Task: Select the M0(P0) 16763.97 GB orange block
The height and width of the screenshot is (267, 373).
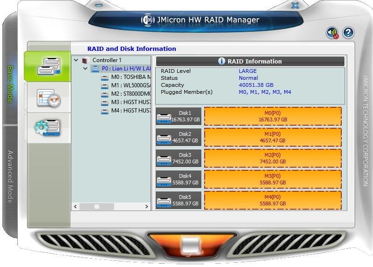Action: [273, 116]
